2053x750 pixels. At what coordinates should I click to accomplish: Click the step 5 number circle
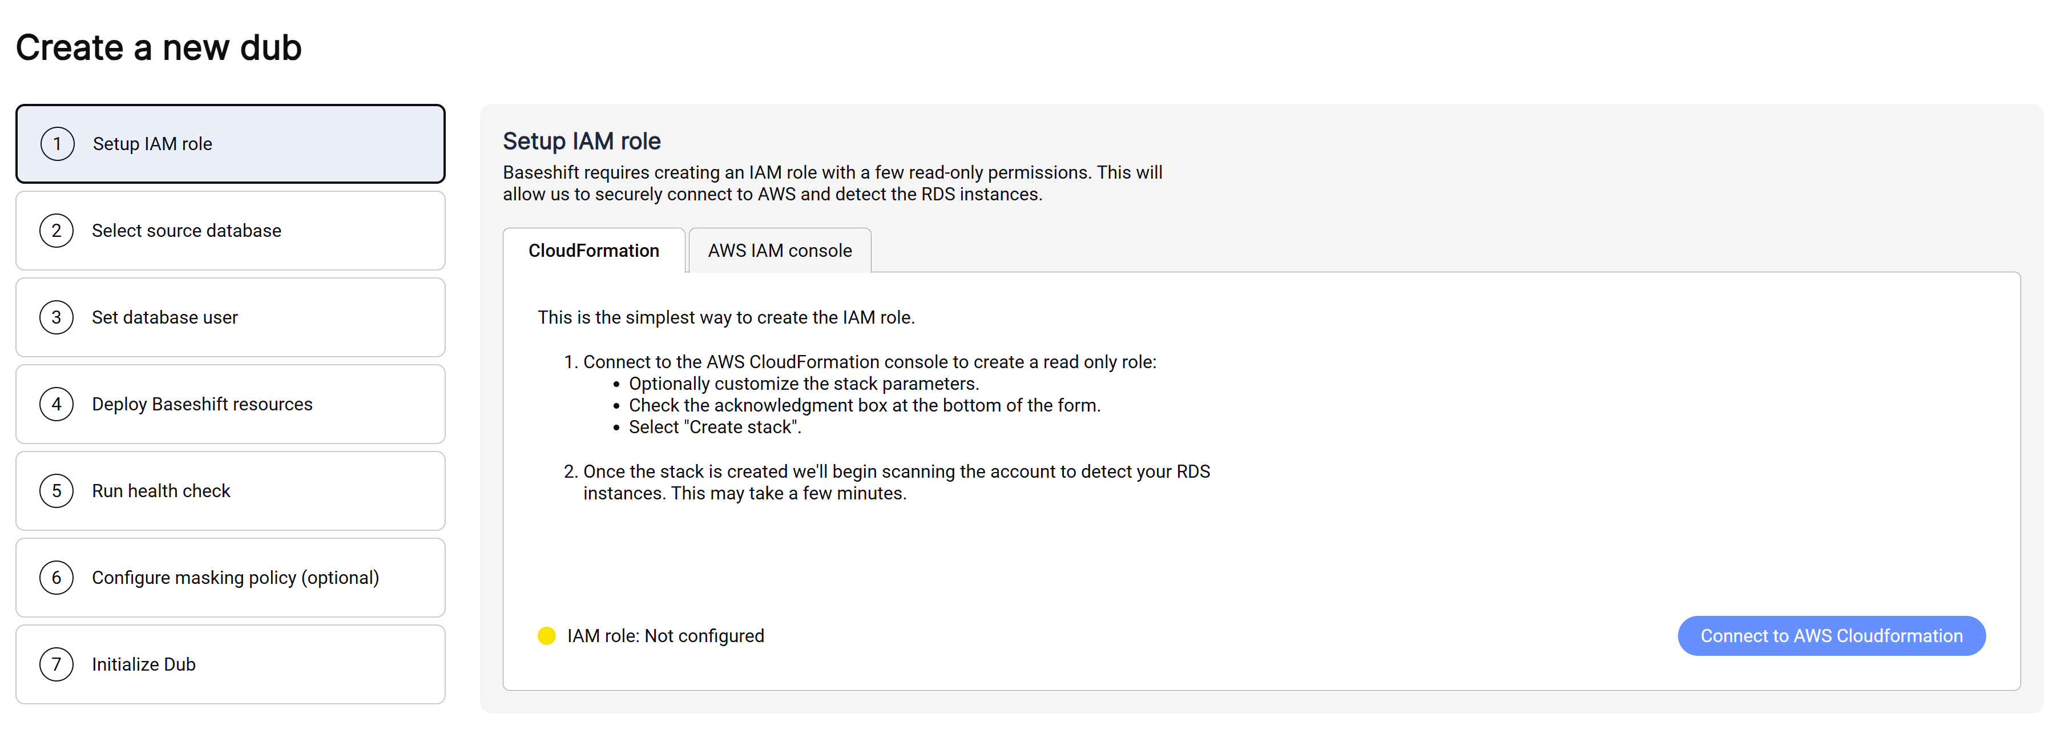(x=57, y=492)
